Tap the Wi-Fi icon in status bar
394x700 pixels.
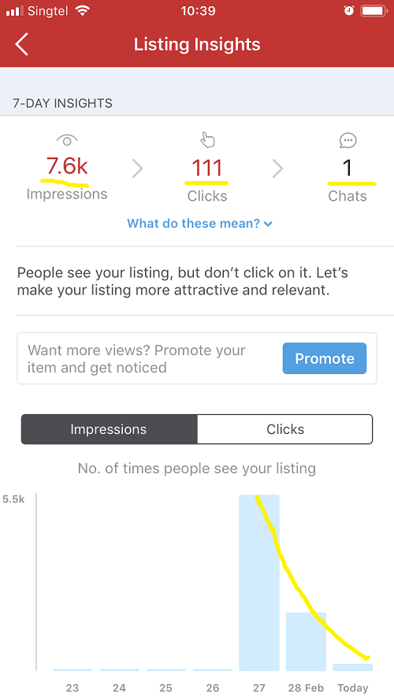point(82,10)
